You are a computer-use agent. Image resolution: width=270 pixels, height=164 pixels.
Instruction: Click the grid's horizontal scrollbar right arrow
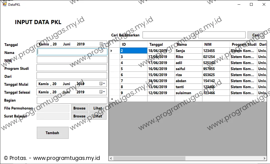coord(264,159)
